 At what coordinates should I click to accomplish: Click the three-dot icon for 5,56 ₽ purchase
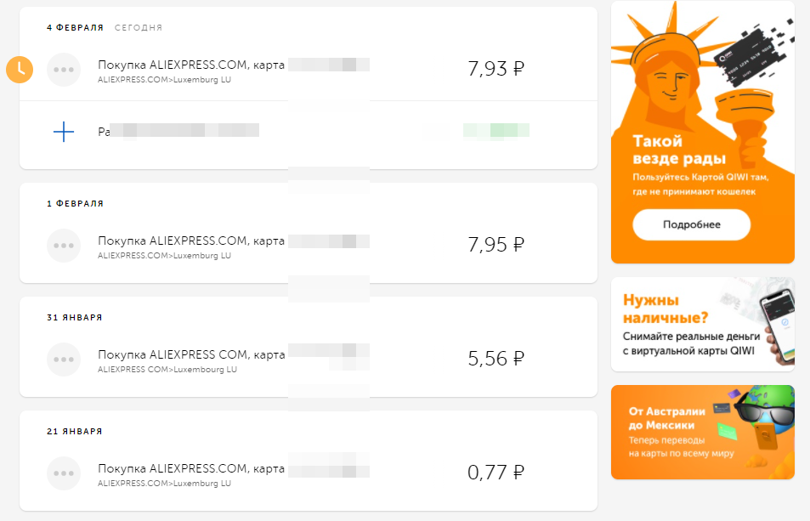pyautogui.click(x=64, y=360)
